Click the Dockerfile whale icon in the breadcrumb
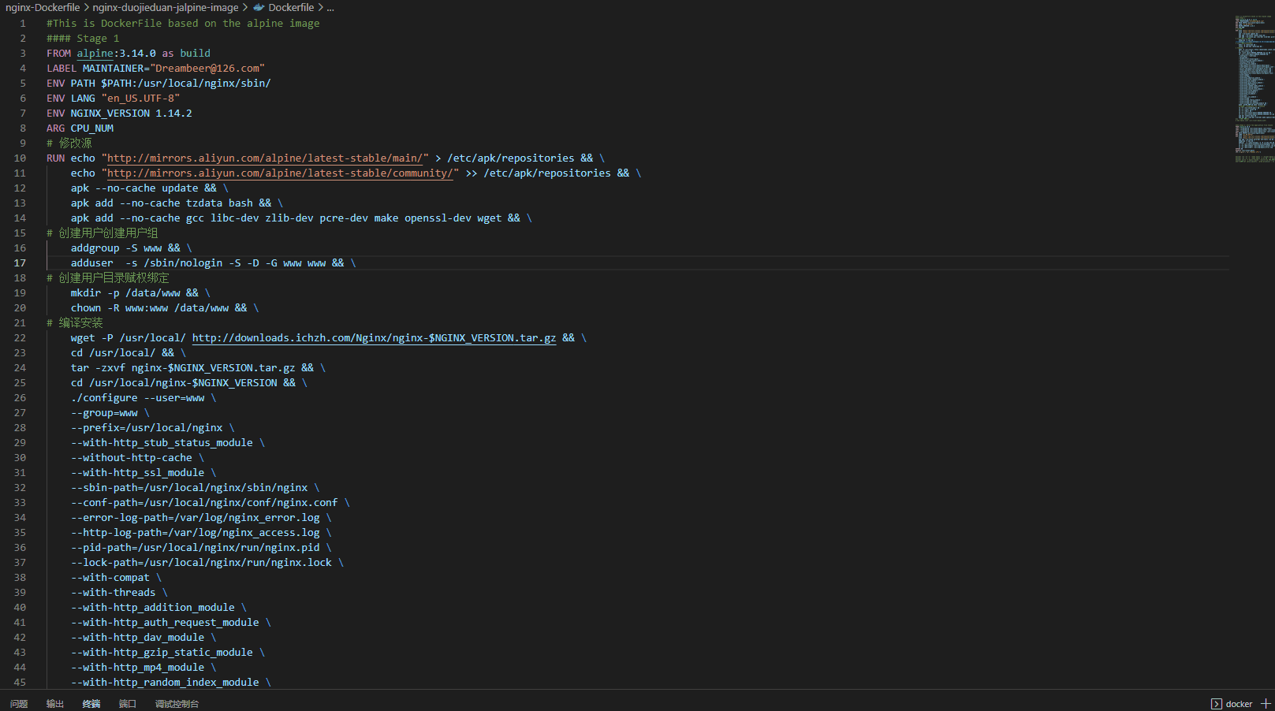1275x711 pixels. point(259,7)
